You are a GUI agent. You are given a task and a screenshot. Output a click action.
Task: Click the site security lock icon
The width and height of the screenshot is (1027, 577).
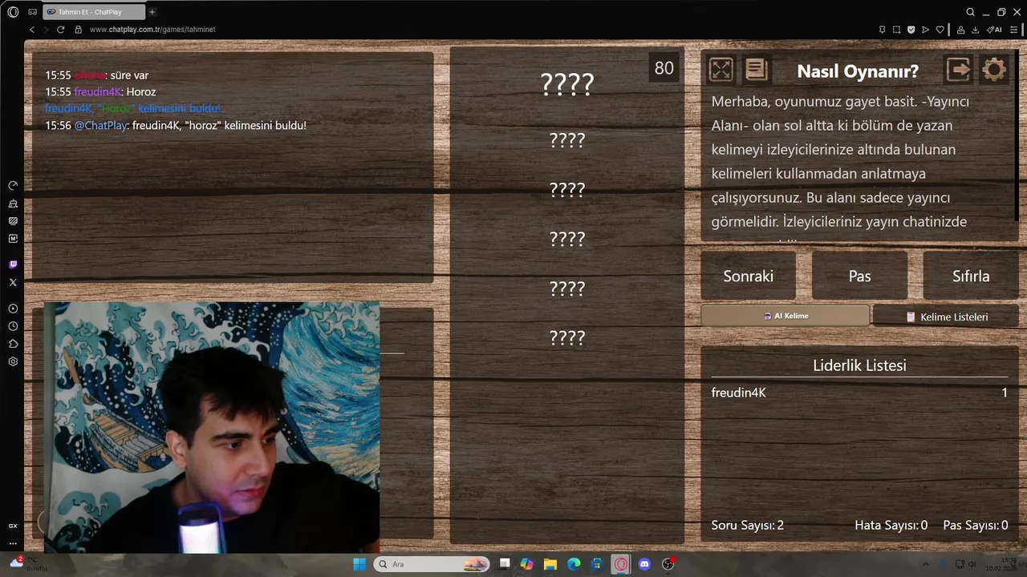click(x=79, y=30)
